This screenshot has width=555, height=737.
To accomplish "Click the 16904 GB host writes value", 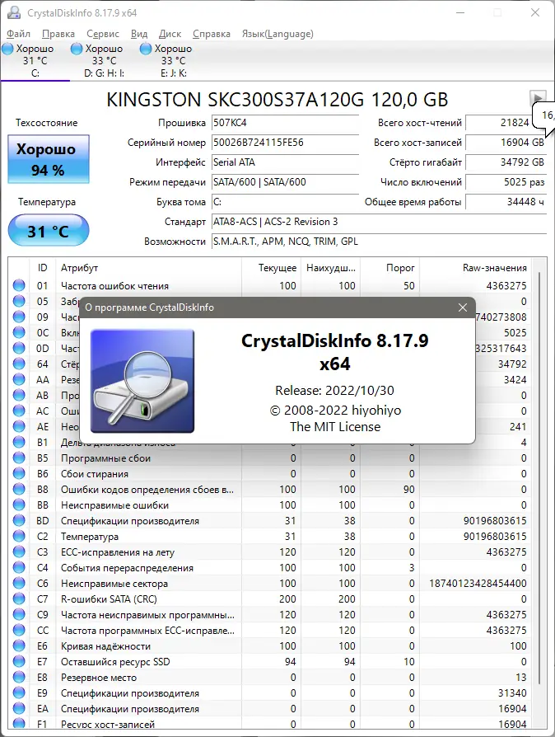I will click(x=506, y=143).
